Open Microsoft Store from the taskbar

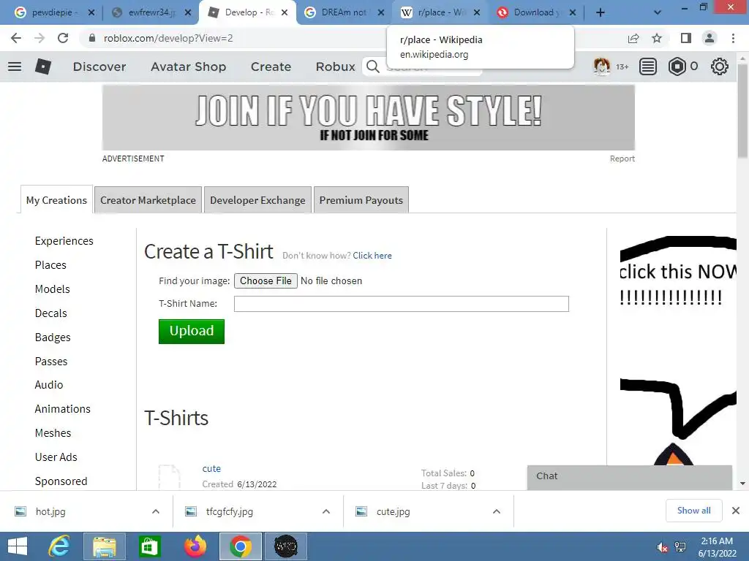point(149,546)
